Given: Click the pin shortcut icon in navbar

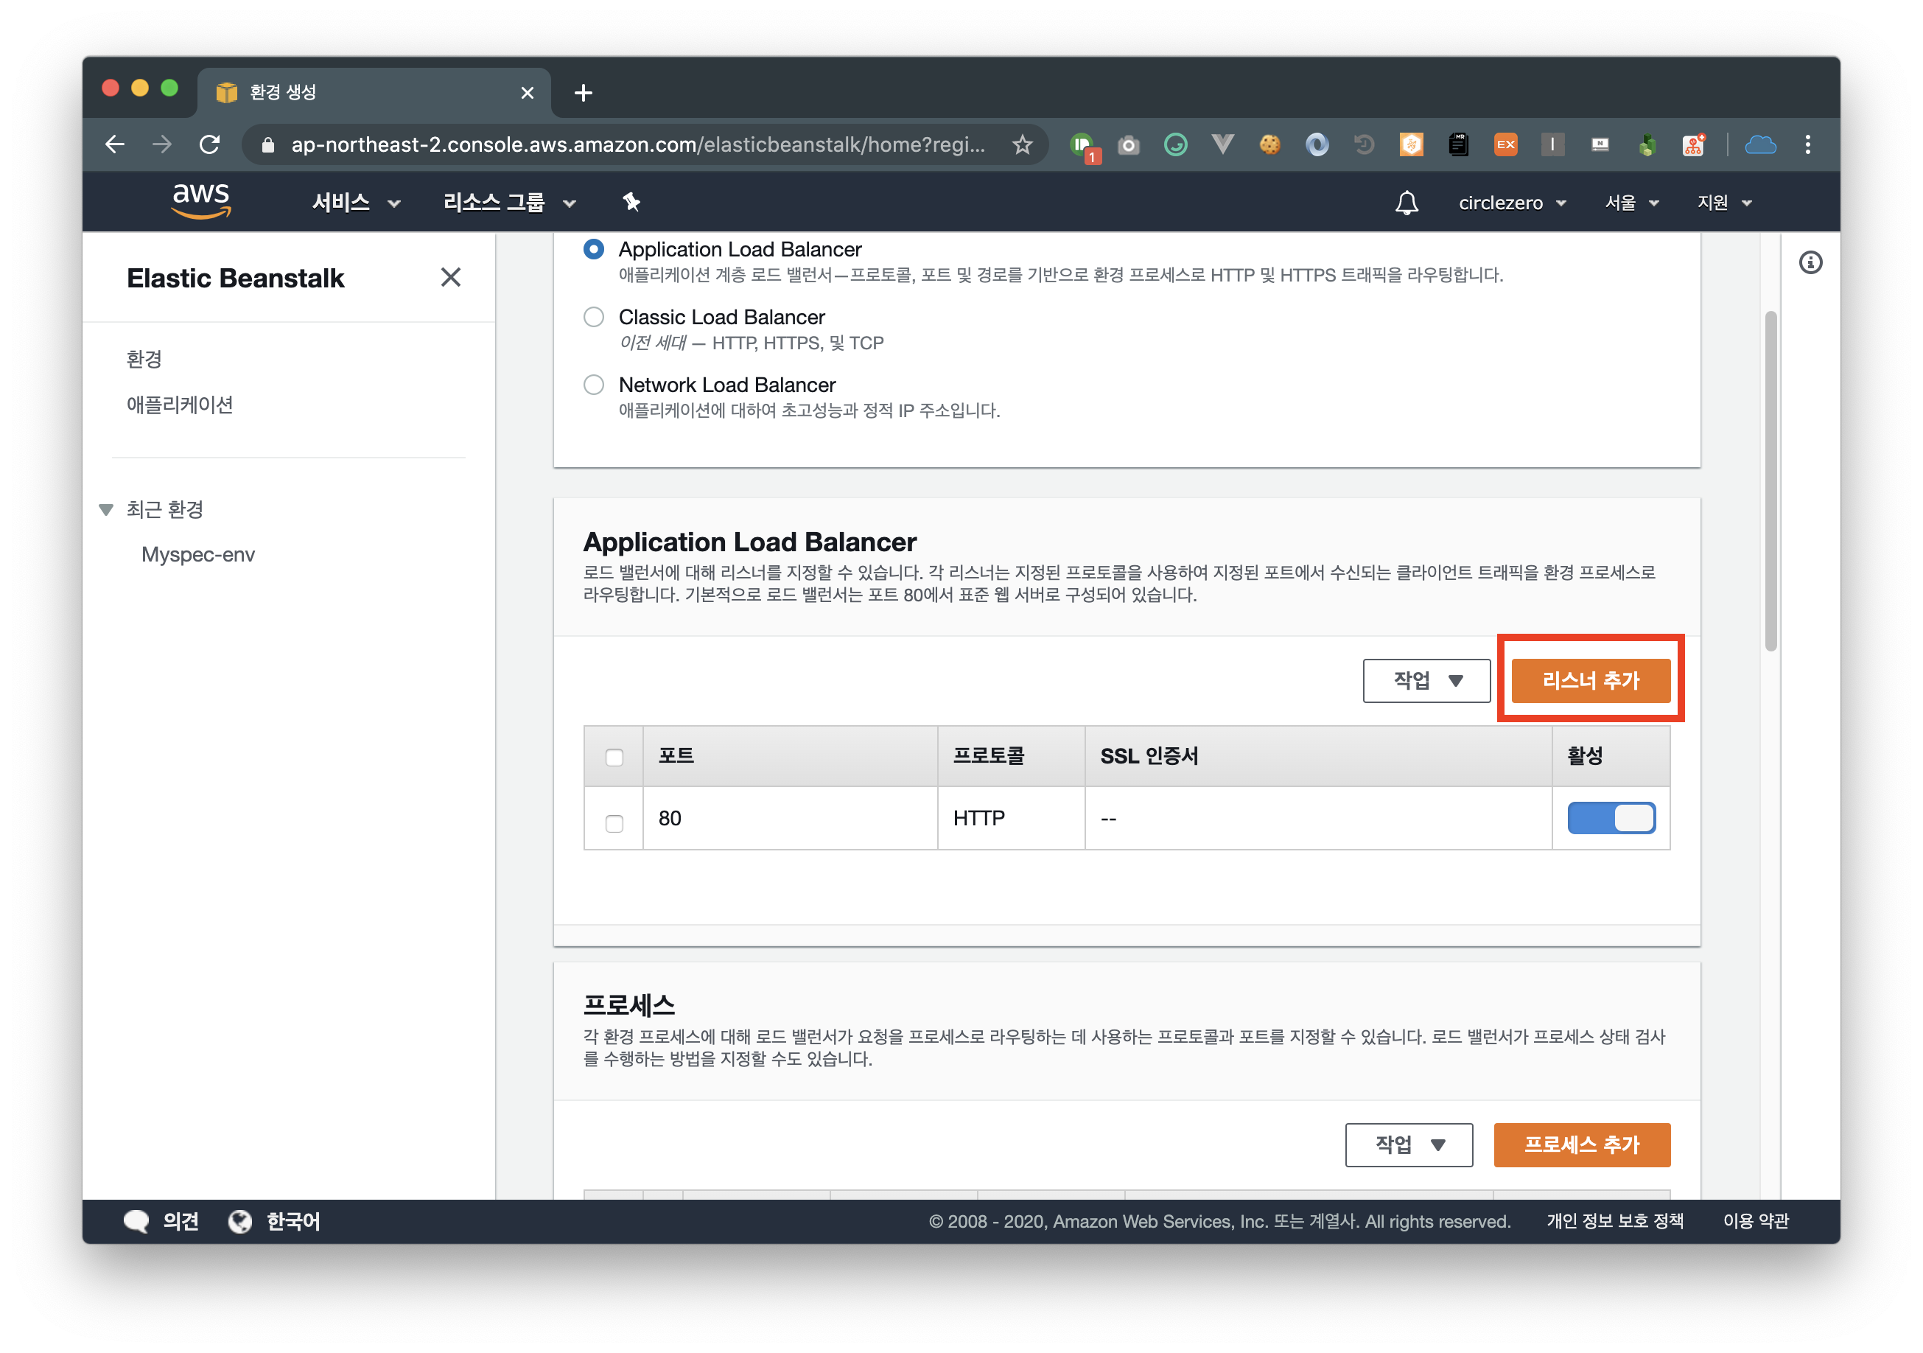Looking at the screenshot, I should [x=631, y=202].
